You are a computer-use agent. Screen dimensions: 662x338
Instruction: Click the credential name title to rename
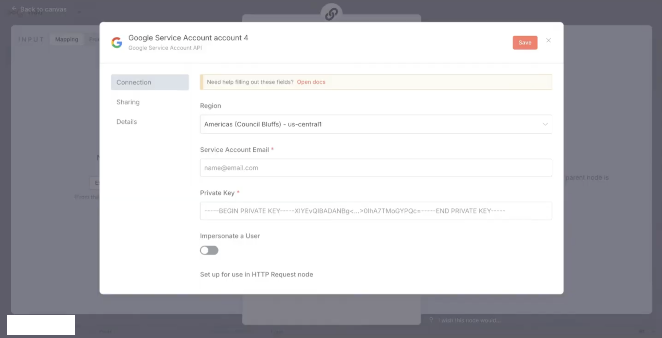pyautogui.click(x=188, y=38)
